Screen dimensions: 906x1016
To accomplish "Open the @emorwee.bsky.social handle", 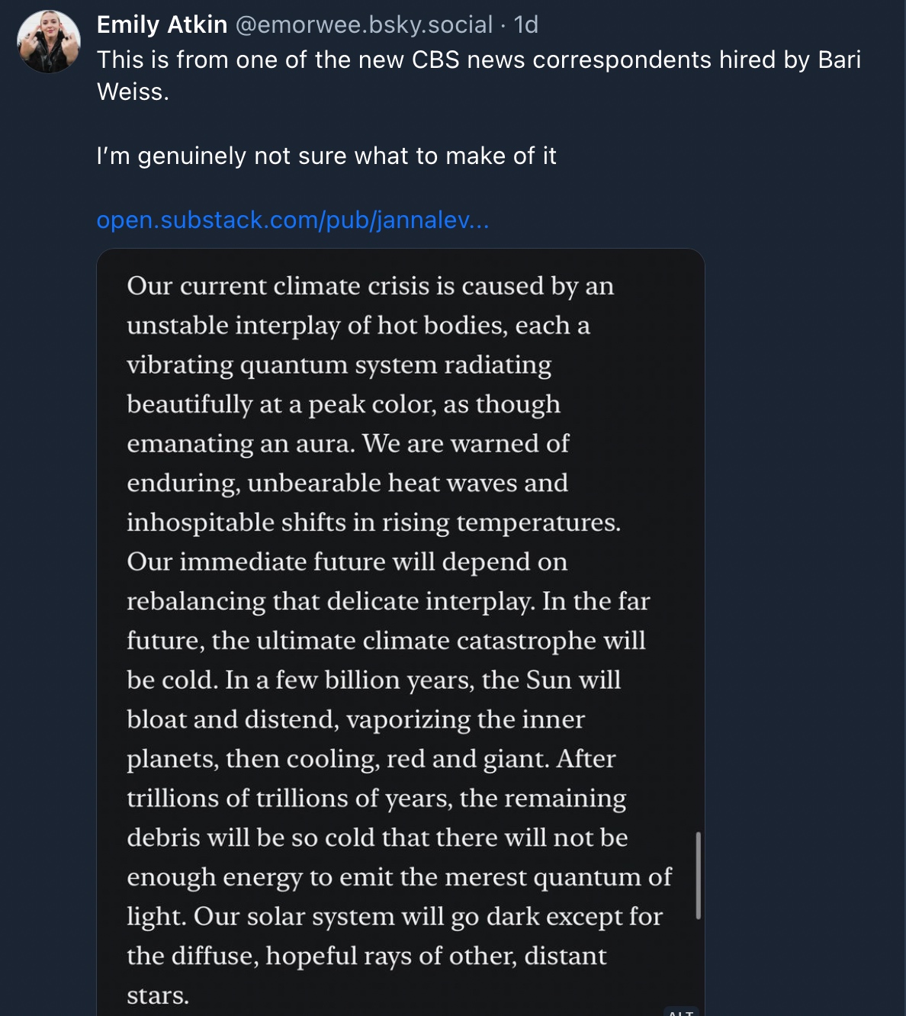I will coord(364,24).
